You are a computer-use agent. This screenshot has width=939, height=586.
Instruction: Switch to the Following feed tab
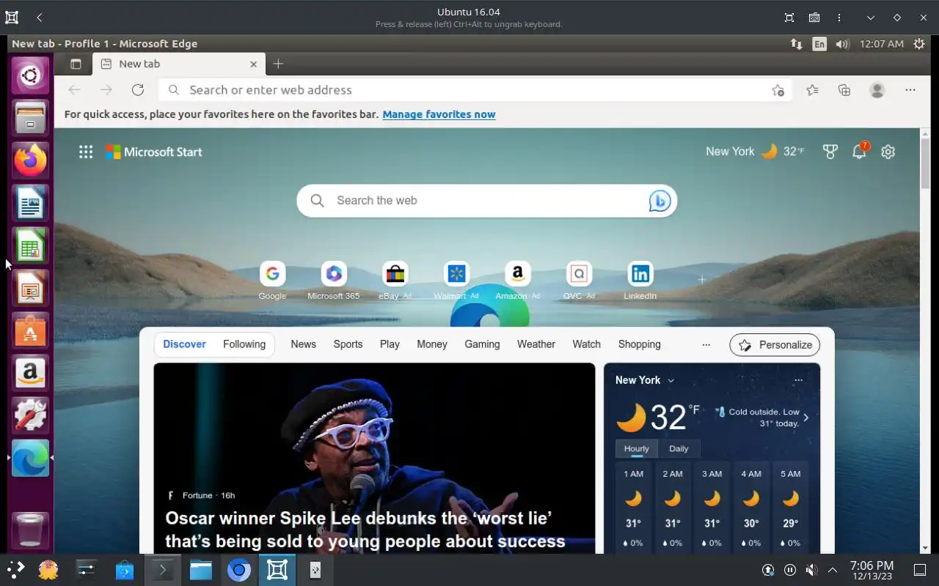tap(244, 344)
